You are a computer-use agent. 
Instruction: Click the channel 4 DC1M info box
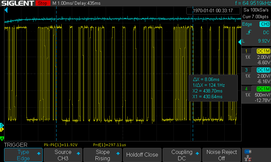click(256, 95)
